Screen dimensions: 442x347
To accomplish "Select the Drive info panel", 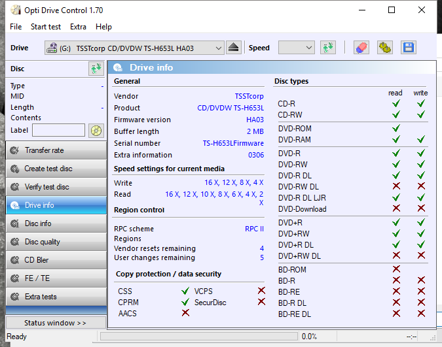I will 56,205.
